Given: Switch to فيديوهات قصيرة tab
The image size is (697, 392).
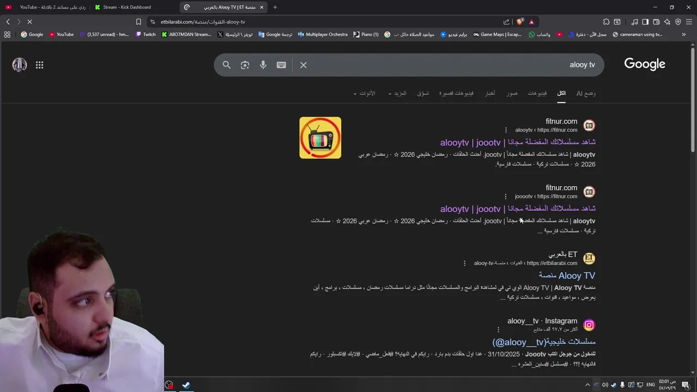Looking at the screenshot, I should point(456,93).
